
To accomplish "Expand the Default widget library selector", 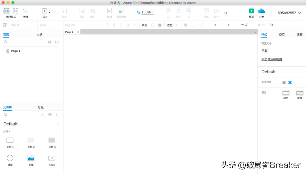I will click(31, 124).
